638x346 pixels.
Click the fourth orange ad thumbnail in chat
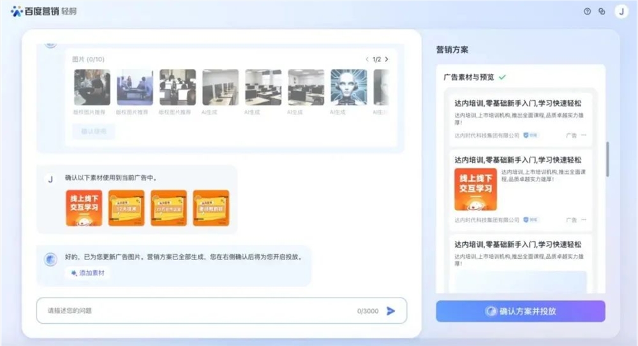coord(211,208)
